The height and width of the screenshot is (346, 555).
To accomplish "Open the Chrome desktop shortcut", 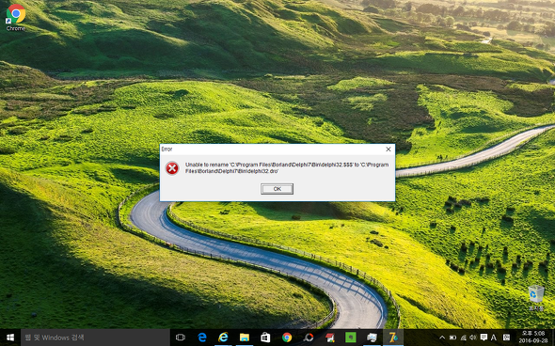I will point(16,17).
